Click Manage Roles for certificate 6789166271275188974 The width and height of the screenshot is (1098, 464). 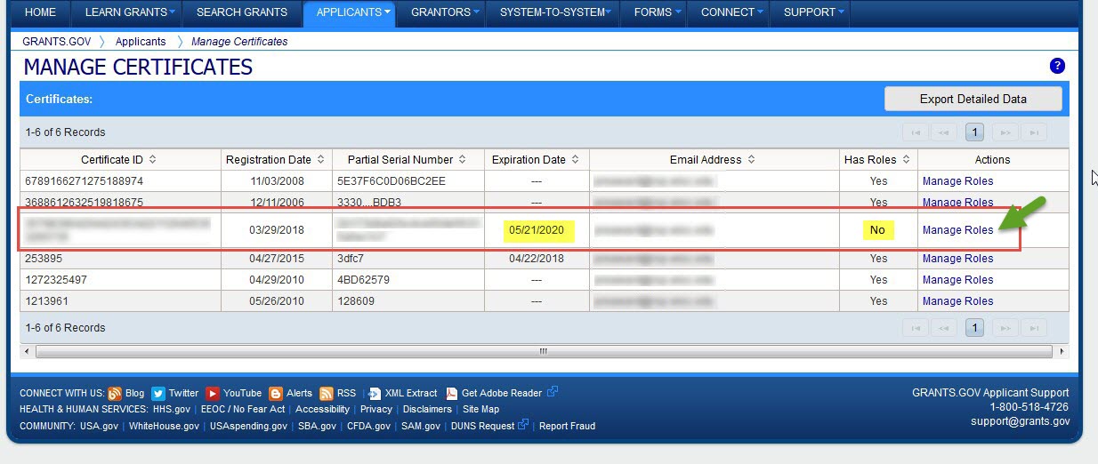957,181
